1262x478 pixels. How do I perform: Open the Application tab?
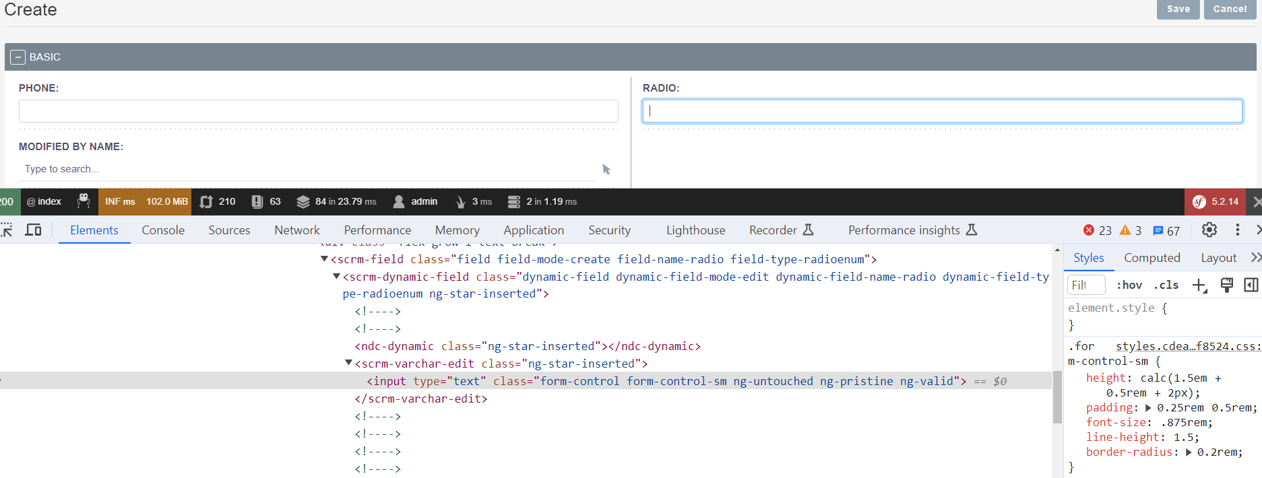pyautogui.click(x=534, y=230)
